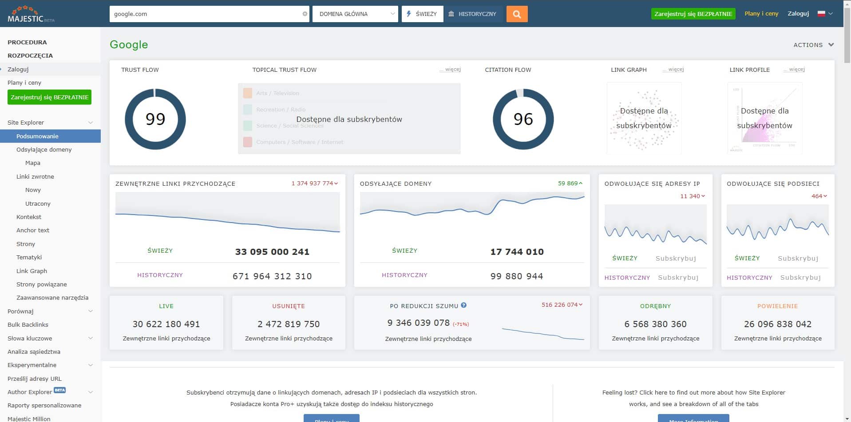Open Odsyłające domeny in the sidebar

(44, 149)
